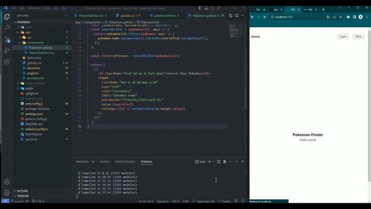Switch to globals.css editor tab

128,16
